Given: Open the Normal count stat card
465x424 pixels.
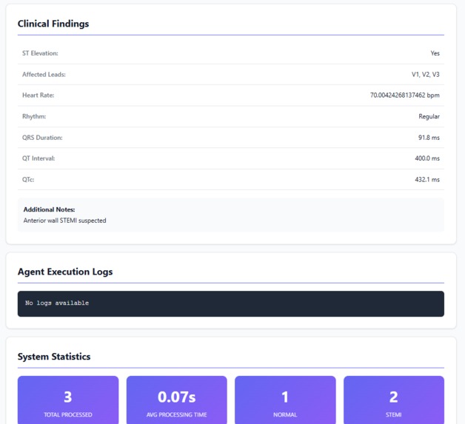Looking at the screenshot, I should pyautogui.click(x=285, y=400).
